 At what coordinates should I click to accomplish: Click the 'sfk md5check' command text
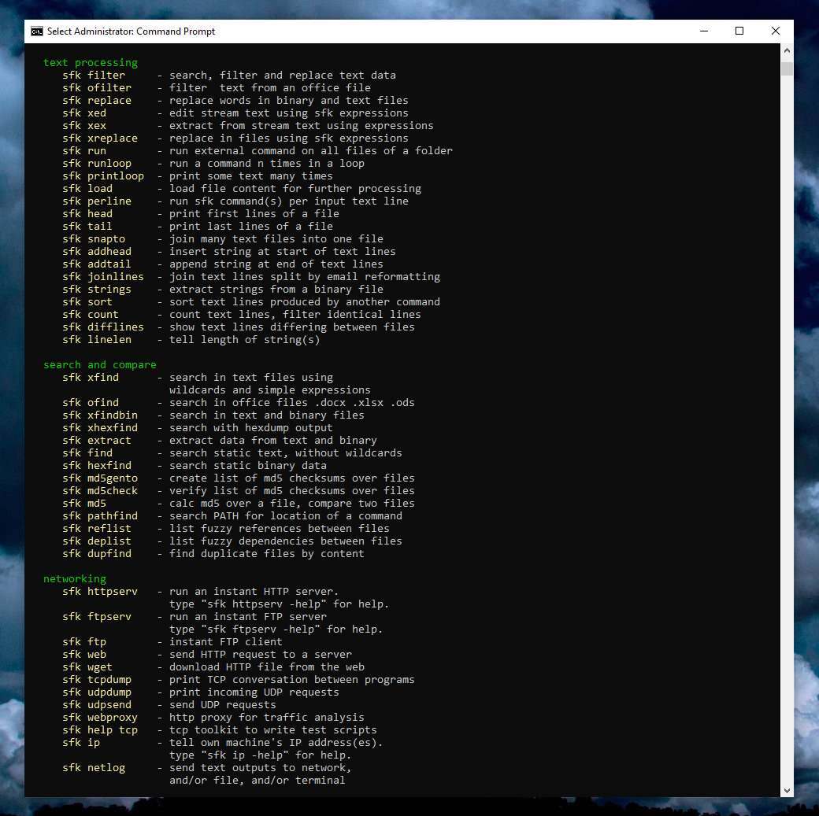[100, 491]
